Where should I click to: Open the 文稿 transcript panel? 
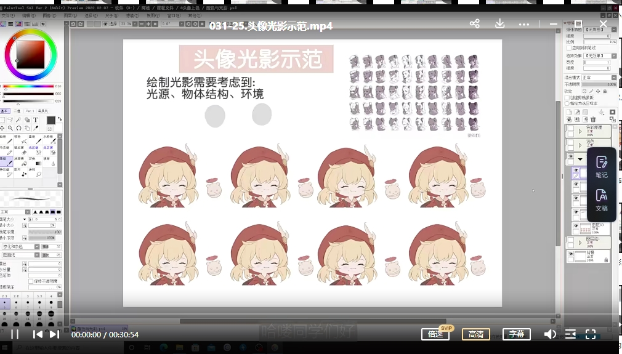click(601, 200)
